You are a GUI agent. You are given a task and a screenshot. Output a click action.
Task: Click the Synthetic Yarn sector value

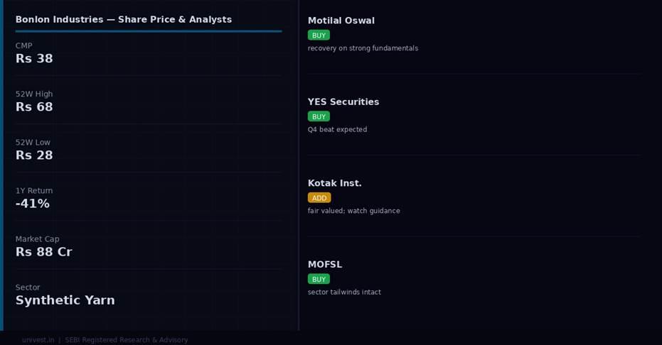click(65, 300)
